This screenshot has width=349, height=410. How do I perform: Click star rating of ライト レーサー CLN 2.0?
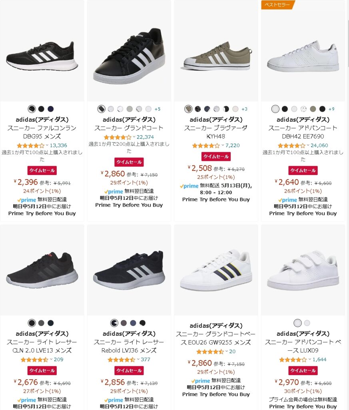(34, 360)
